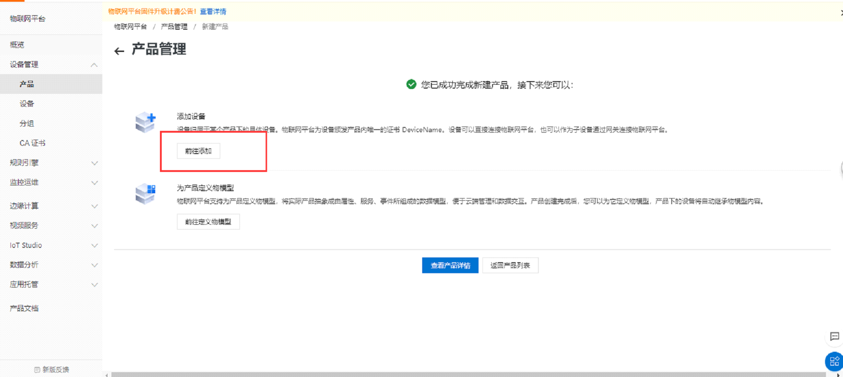Click 产品管理 in the breadcrumb

click(x=174, y=27)
